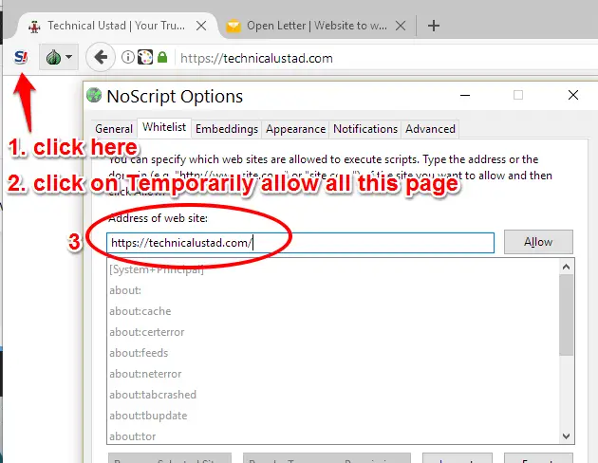Switch to the Open Letter browser tab

(316, 26)
